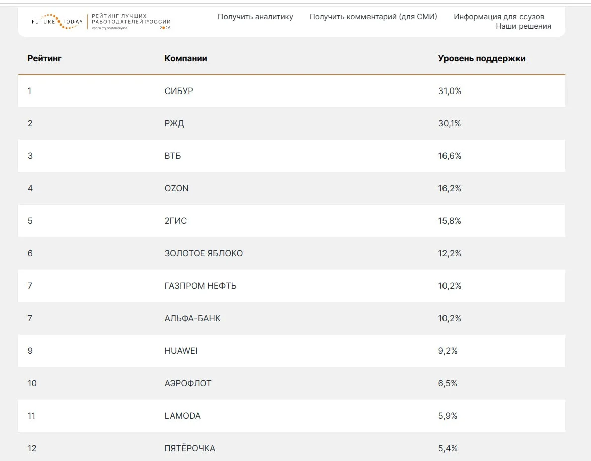Click the OZON company name
The width and height of the screenshot is (591, 461).
click(x=176, y=188)
